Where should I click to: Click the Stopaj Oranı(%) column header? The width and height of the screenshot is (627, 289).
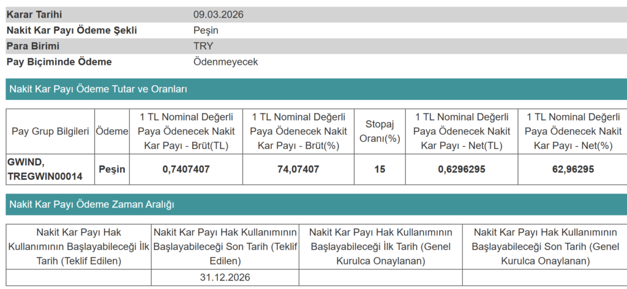379,132
